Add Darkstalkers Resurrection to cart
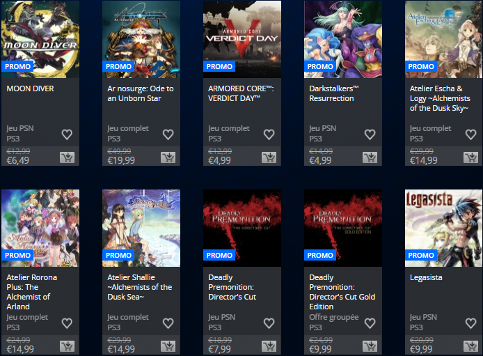Image resolution: width=483 pixels, height=356 pixels. click(370, 157)
